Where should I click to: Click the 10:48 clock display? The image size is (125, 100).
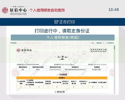tap(114, 10)
